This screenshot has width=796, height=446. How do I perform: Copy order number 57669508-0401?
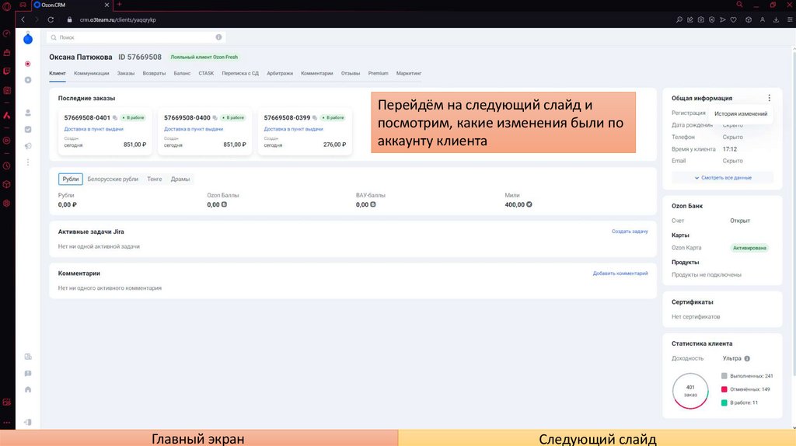(115, 117)
